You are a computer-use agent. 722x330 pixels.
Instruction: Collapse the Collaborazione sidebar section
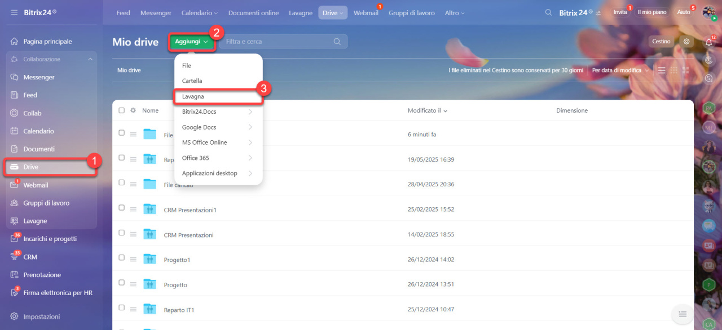pyautogui.click(x=90, y=59)
